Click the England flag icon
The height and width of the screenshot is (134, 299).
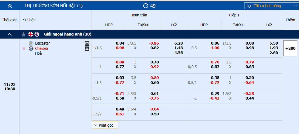[x=31, y=34]
